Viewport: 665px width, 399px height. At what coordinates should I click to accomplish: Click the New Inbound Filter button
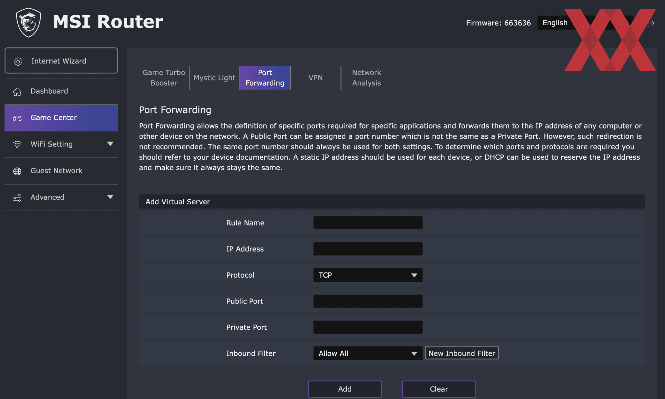tap(462, 353)
